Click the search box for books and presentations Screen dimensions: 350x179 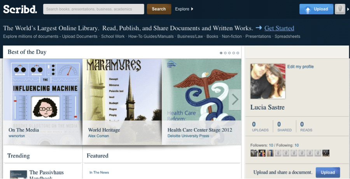[93, 9]
